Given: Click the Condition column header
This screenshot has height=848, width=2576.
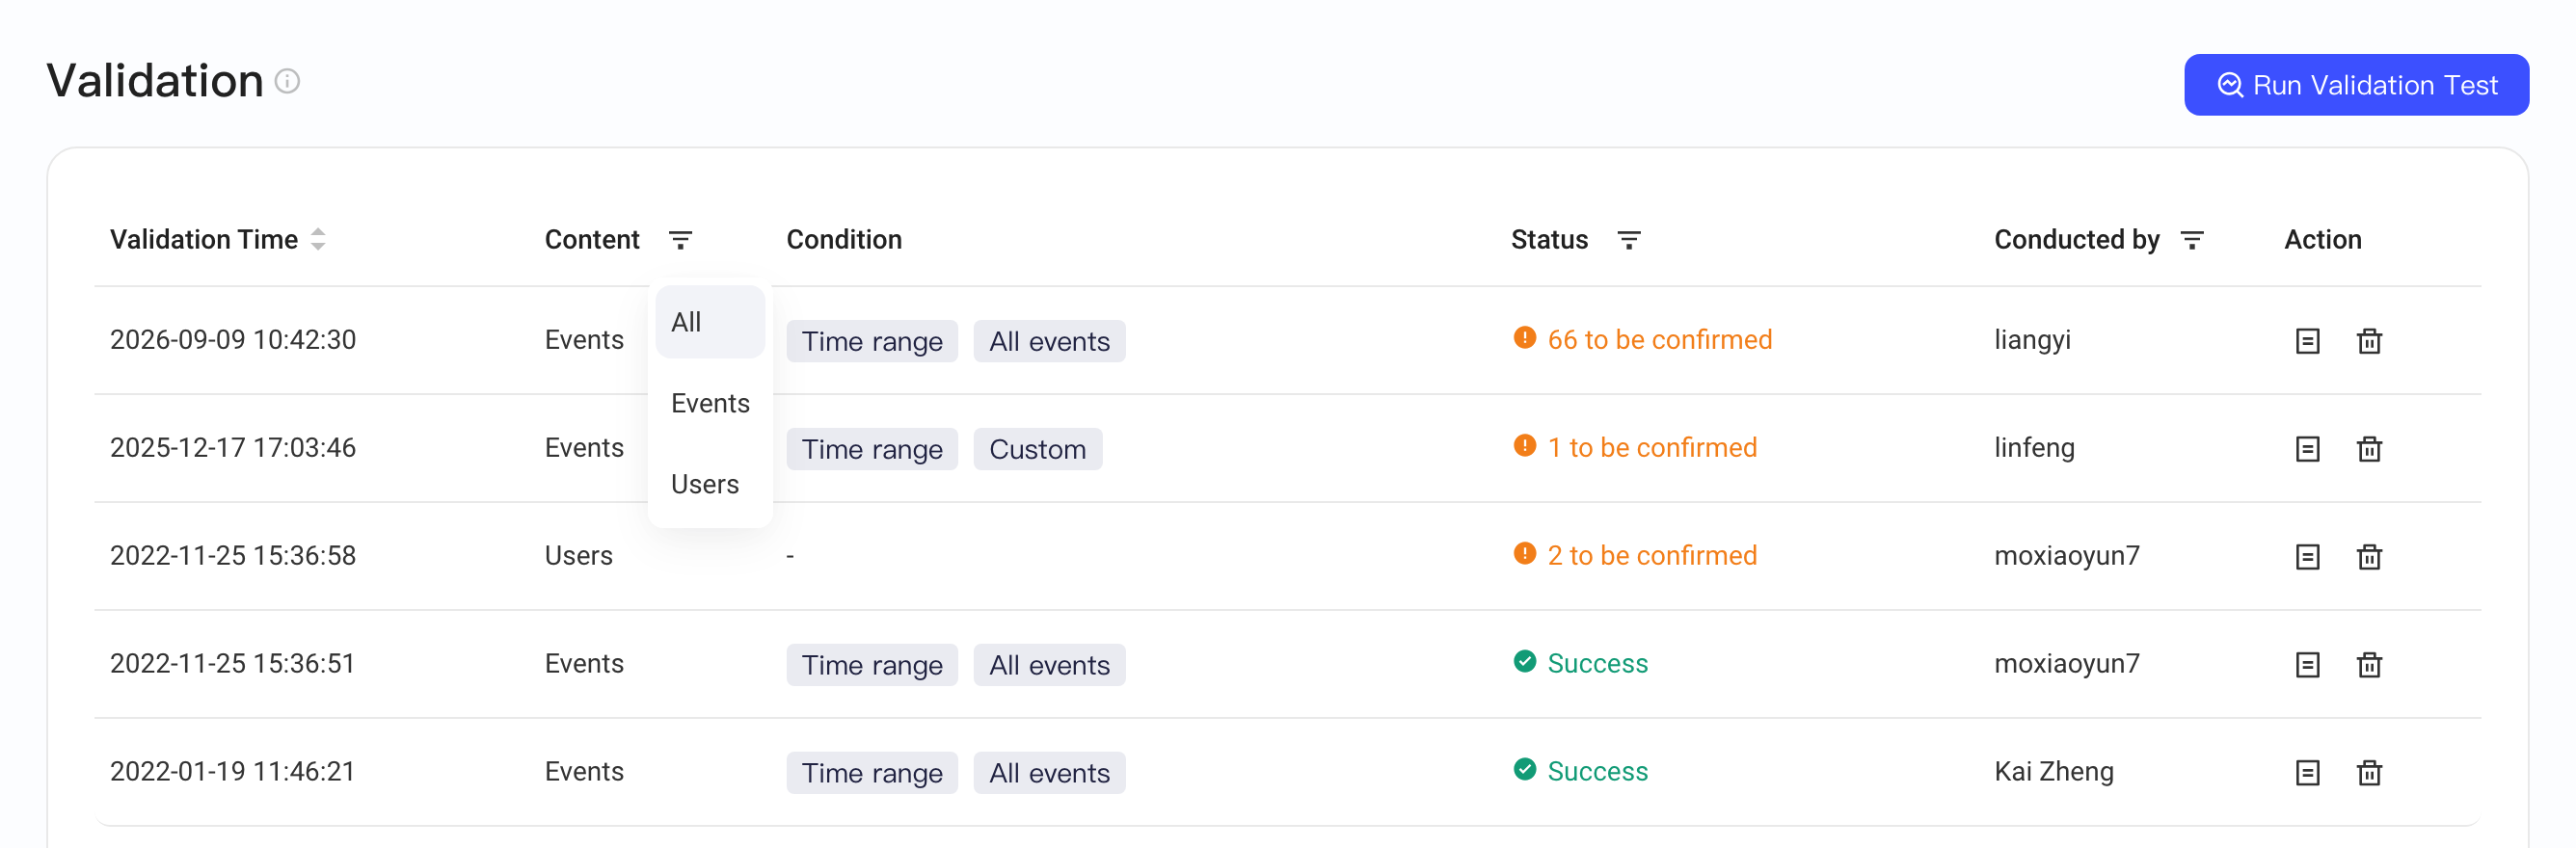Looking at the screenshot, I should point(844,240).
